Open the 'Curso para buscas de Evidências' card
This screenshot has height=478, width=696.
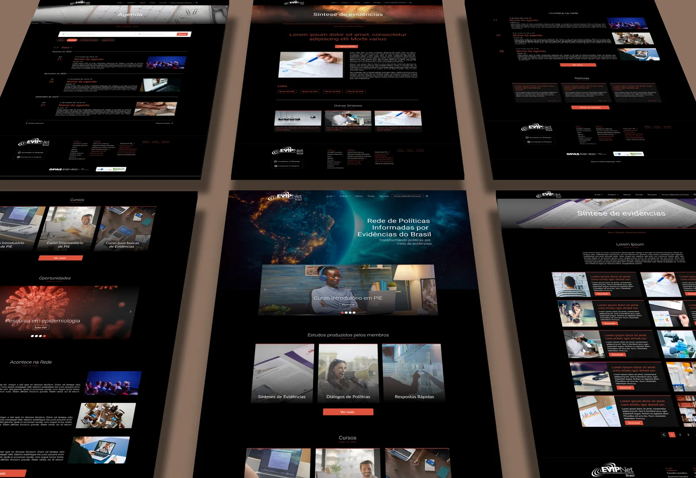126,229
